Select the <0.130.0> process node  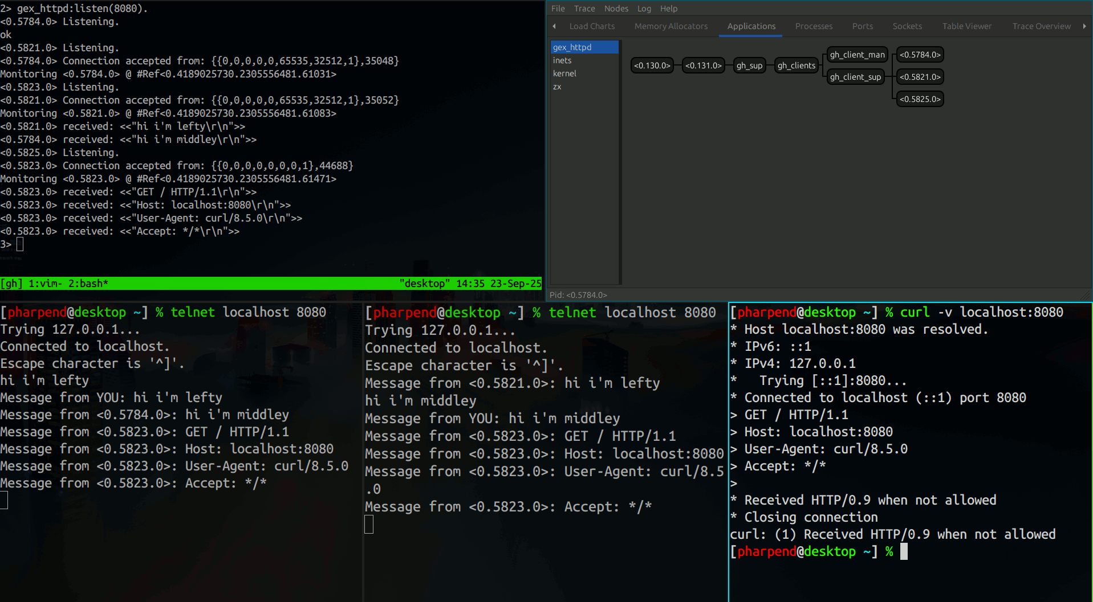[x=652, y=65]
